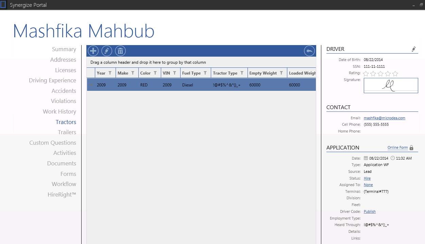Click the add tractor plus icon
Image resolution: width=425 pixels, height=244 pixels.
[x=93, y=51]
